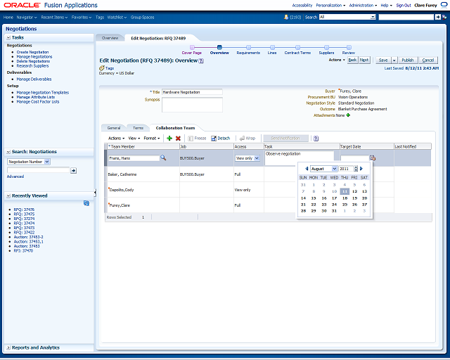Screen dimensions: 450x360
Task: Open the Manage Deliverables link
Action: tap(34, 79)
